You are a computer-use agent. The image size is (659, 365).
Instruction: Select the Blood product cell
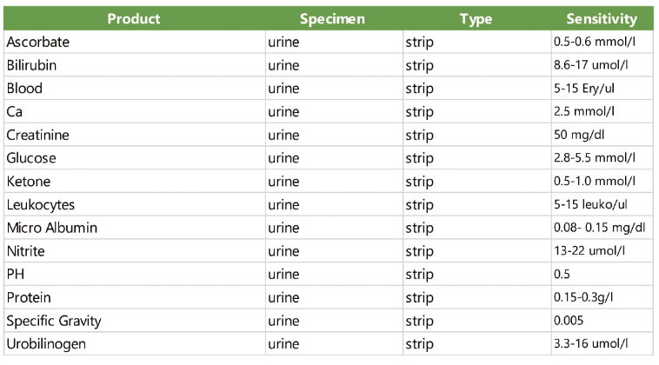click(135, 88)
